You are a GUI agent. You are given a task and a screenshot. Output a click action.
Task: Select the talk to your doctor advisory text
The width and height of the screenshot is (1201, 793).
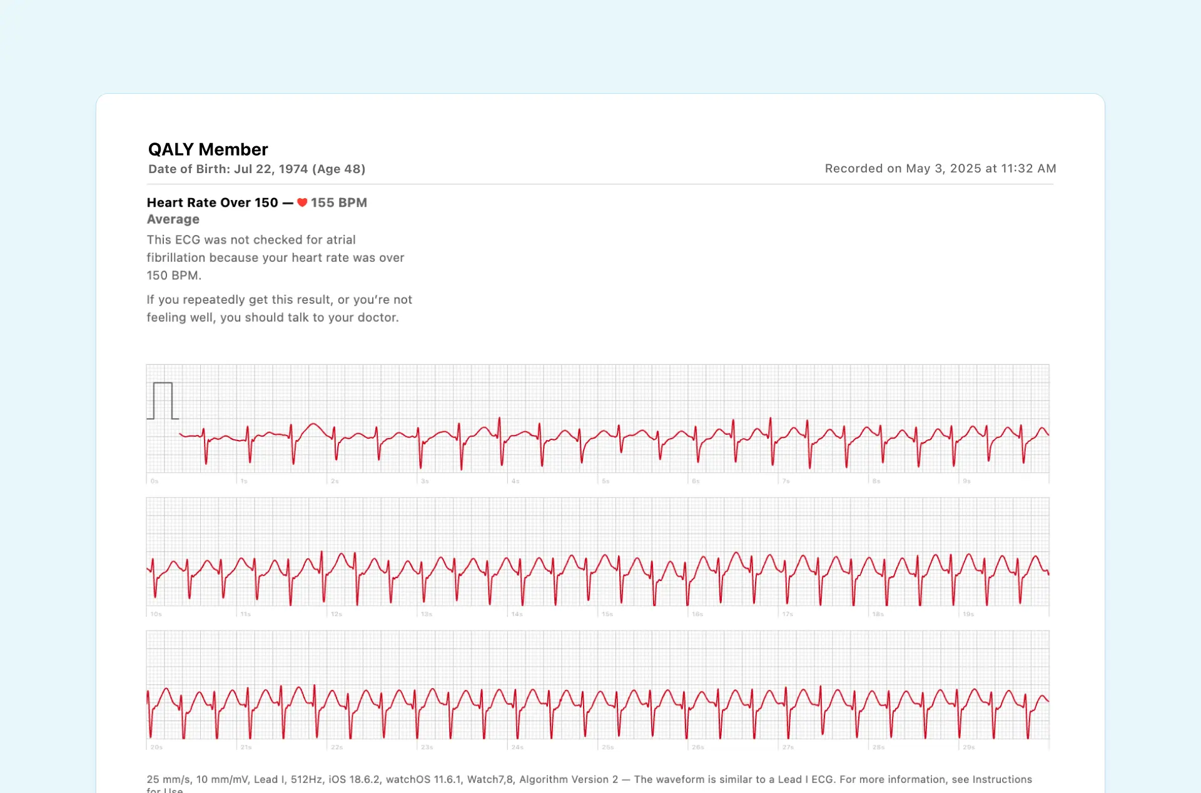click(x=279, y=308)
